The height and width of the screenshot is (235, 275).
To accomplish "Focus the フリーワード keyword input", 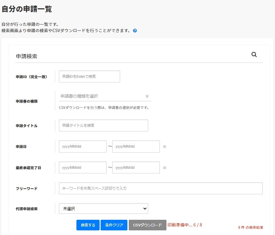I will (x=160, y=188).
